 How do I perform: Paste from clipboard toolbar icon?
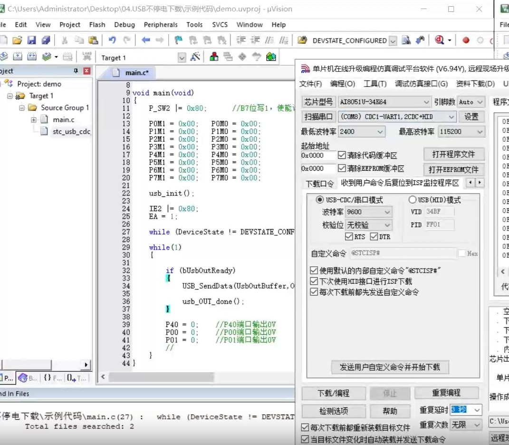pos(93,40)
